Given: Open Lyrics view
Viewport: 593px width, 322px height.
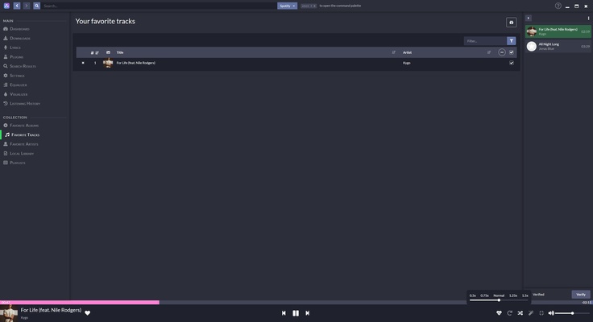Looking at the screenshot, I should click(12, 47).
